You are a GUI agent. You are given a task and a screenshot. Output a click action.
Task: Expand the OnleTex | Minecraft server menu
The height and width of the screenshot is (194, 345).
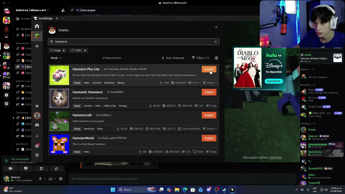(x=32, y=10)
